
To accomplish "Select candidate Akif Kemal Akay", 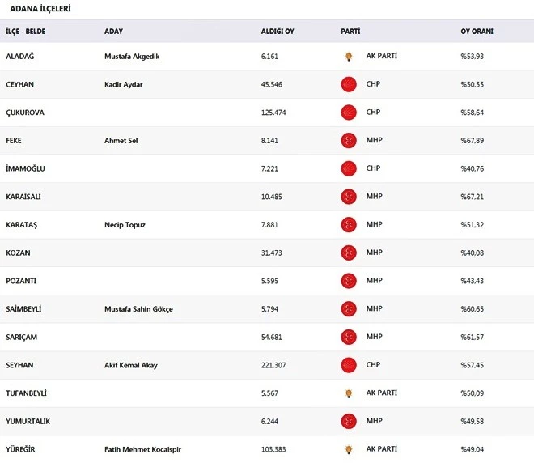I will point(131,365).
